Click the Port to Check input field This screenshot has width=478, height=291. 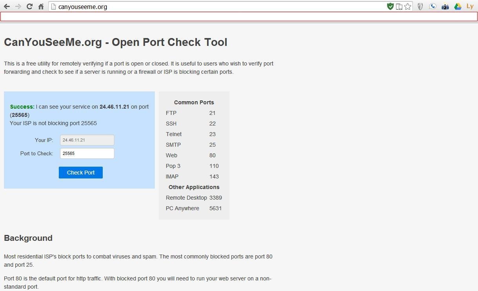pos(87,153)
